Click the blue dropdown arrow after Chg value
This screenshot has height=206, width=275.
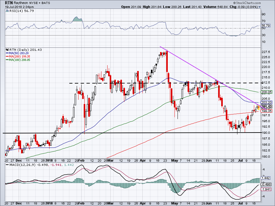click(259, 7)
